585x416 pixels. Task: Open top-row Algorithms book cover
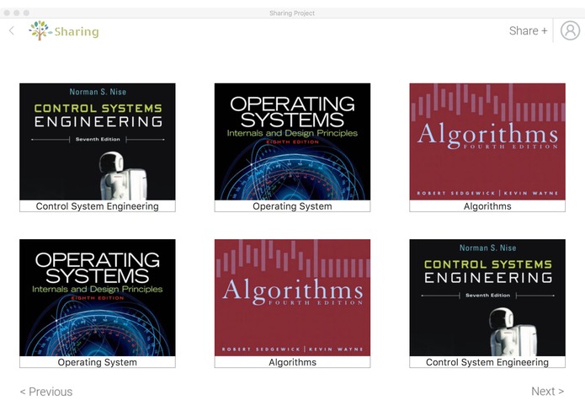pyautogui.click(x=487, y=141)
